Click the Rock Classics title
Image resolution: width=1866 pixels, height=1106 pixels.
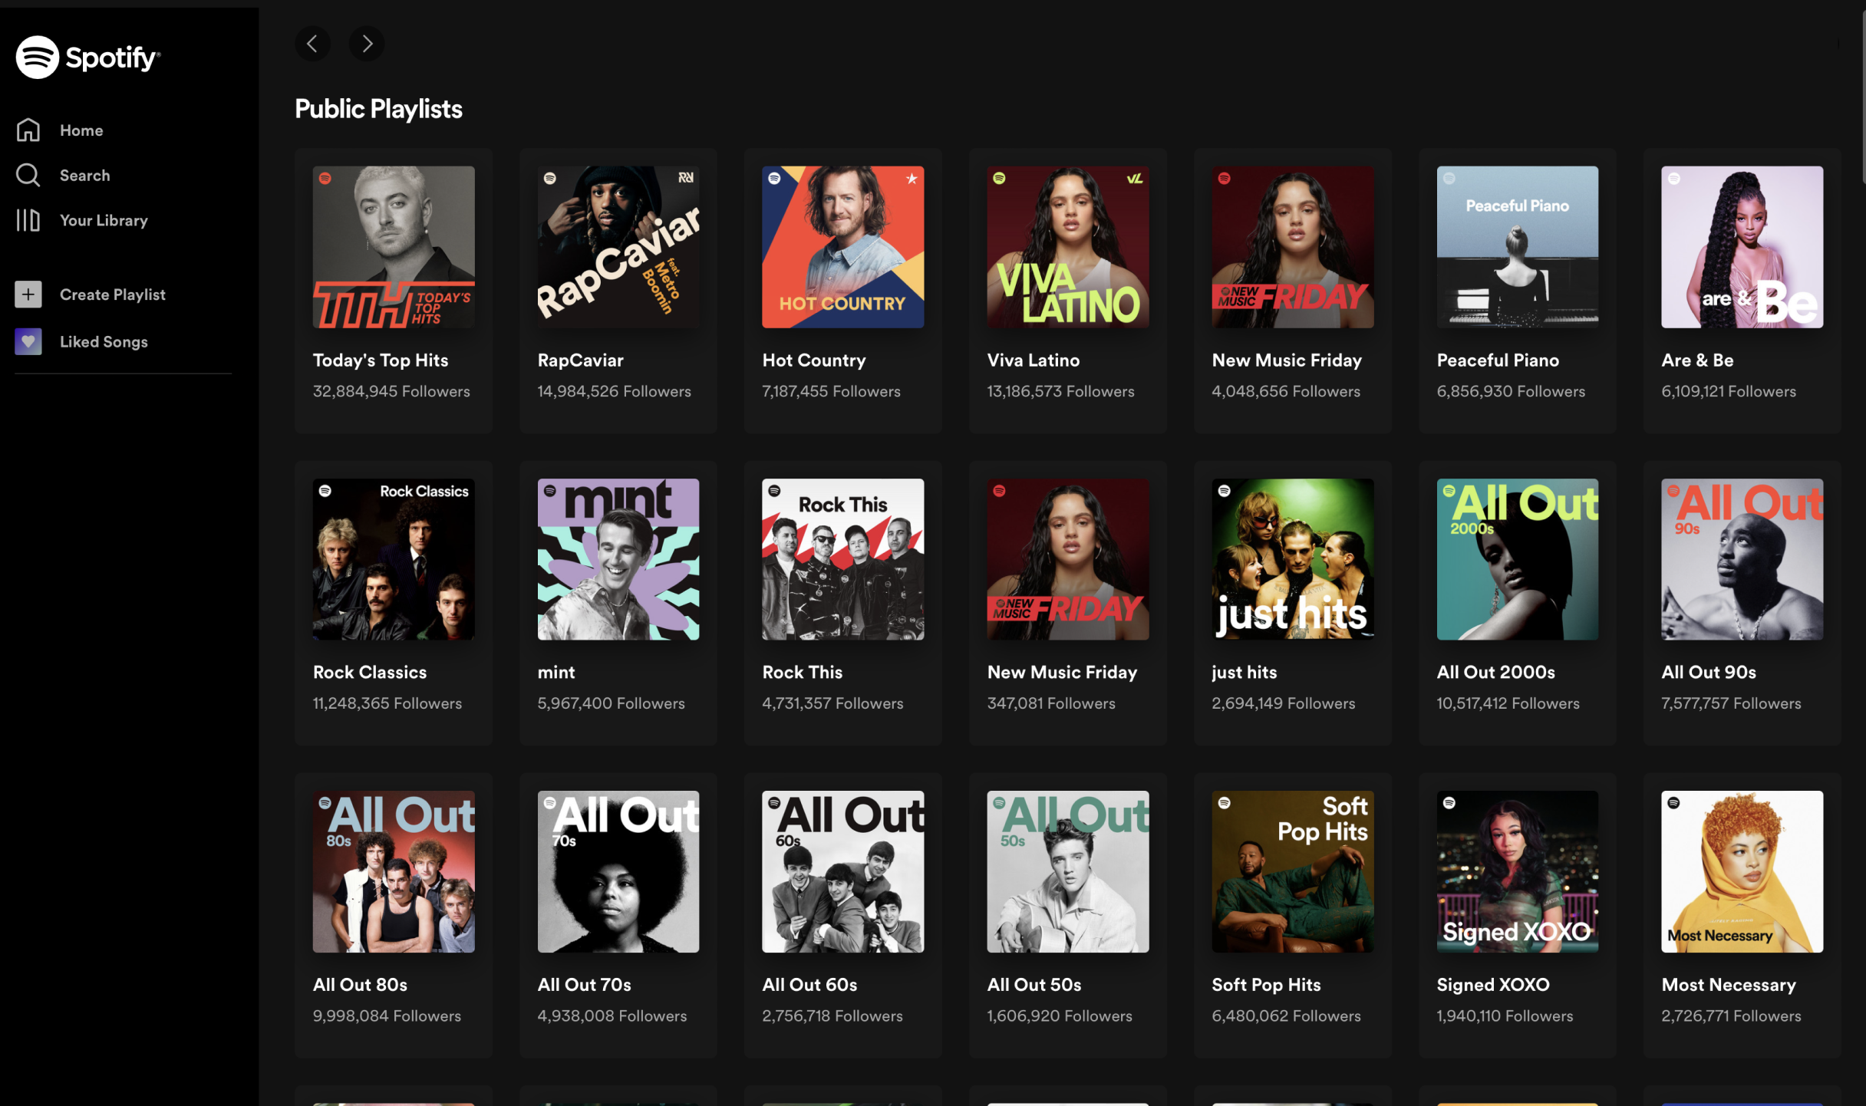click(x=370, y=673)
